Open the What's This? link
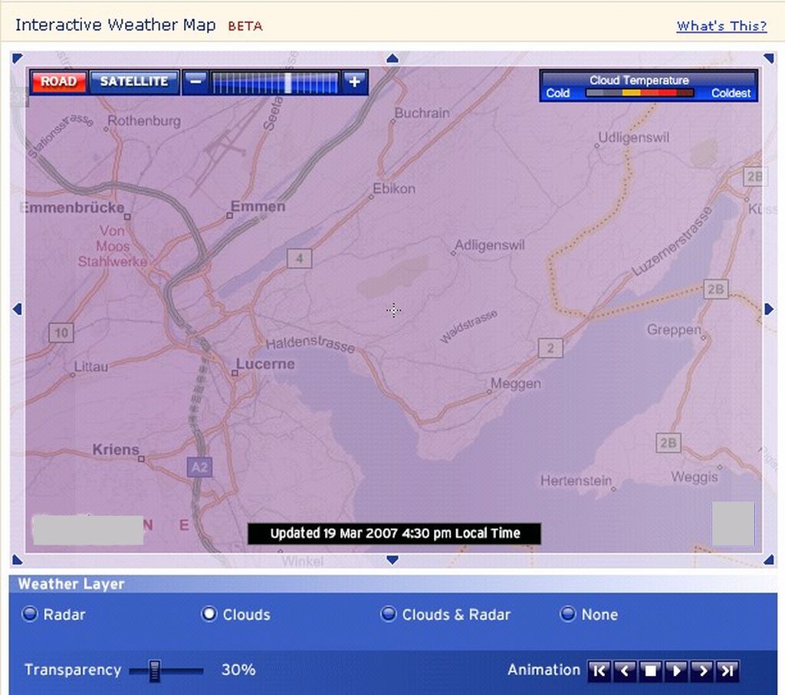The height and width of the screenshot is (695, 785). click(721, 26)
